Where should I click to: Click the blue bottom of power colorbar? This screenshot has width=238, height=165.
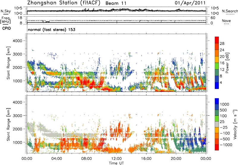click(x=217, y=85)
